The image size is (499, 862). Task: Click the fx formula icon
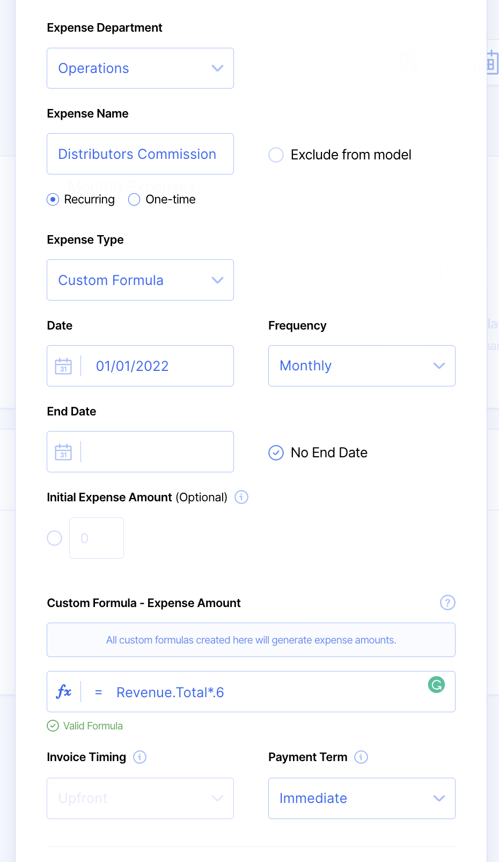(64, 692)
